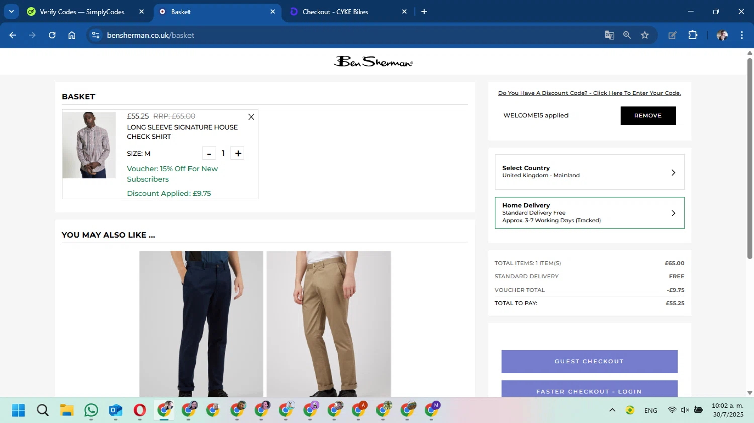
Task: Click the address bar URL
Action: click(150, 35)
